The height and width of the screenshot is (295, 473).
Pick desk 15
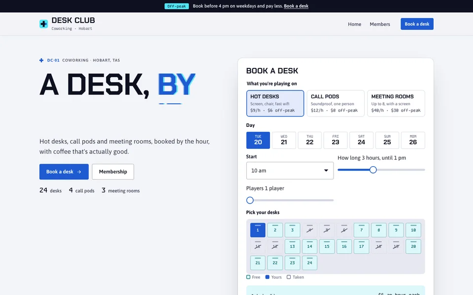click(327, 246)
